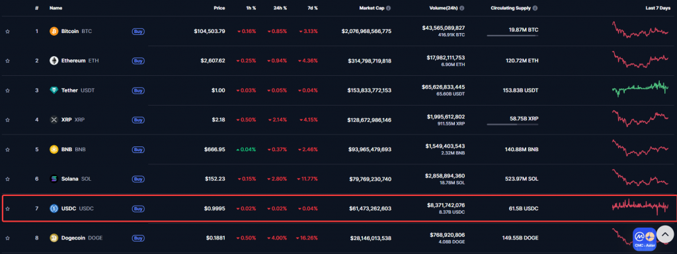
Task: Star USDC to add to watchlist
Action: coord(7,208)
